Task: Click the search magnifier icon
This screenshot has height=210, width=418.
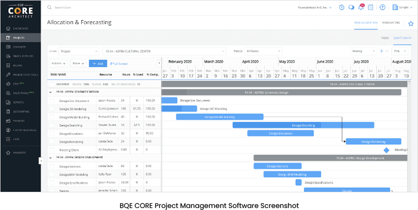Action: tap(49, 8)
